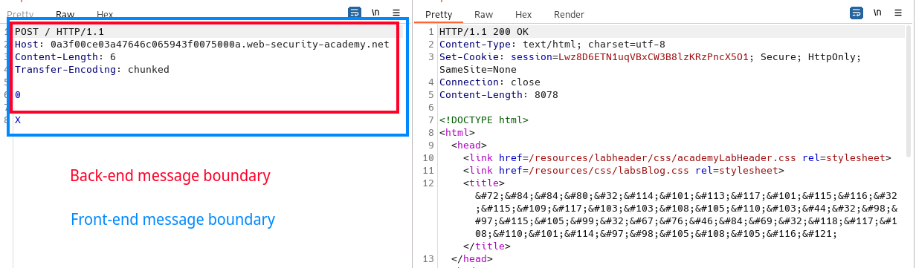The width and height of the screenshot is (916, 268).
Task: Click the Set-Cookie session line in response
Action: tap(650, 57)
